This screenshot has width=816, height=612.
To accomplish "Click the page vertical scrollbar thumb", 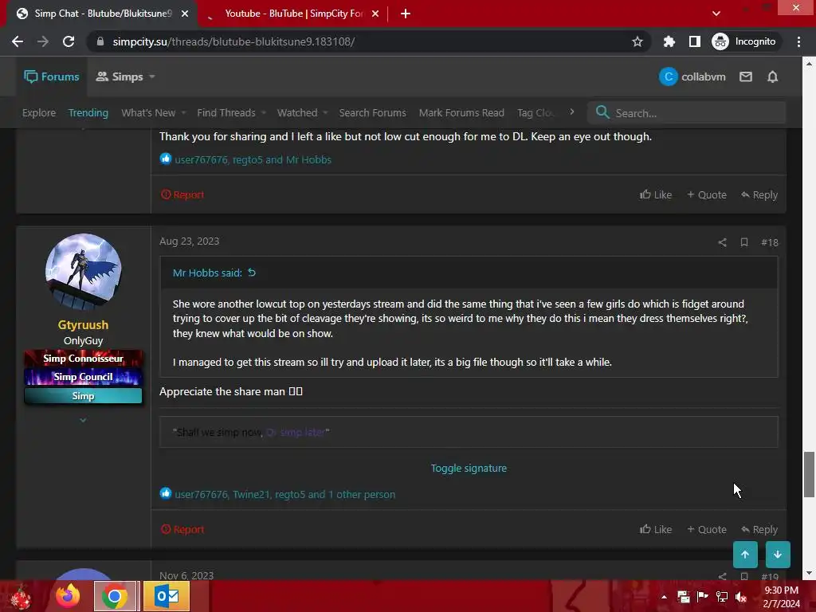I will (x=810, y=475).
